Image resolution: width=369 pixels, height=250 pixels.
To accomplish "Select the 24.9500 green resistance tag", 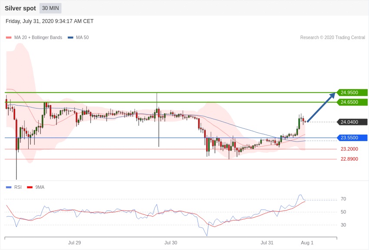I will coord(352,92).
